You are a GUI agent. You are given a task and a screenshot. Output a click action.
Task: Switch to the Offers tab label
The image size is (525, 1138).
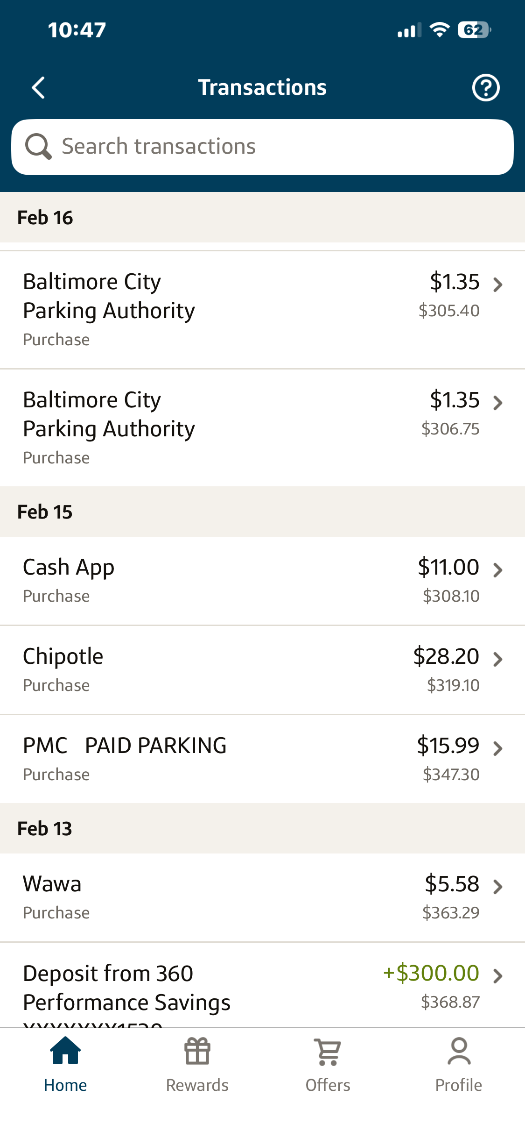(x=328, y=1085)
